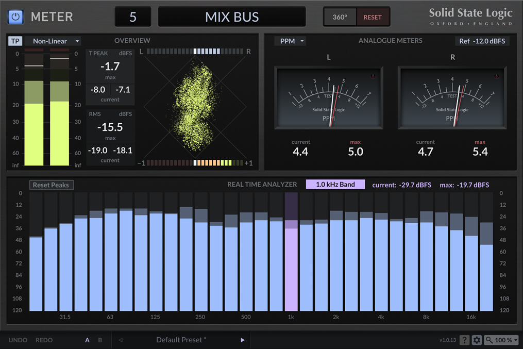Advance to the next preset arrow
This screenshot has width=523, height=349.
click(242, 340)
